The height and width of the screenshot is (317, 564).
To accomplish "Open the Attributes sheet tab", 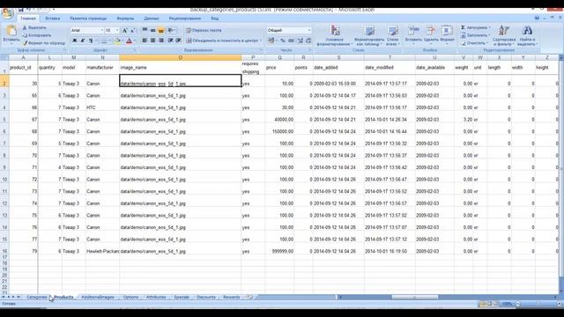I will pyautogui.click(x=156, y=298).
